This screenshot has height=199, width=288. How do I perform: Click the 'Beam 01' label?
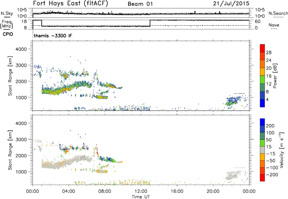tap(140, 4)
